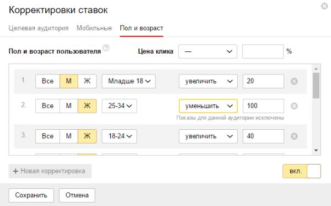The image size is (331, 206).
Task: Toggle the вкл. adjustments switch
Action: pos(302,171)
